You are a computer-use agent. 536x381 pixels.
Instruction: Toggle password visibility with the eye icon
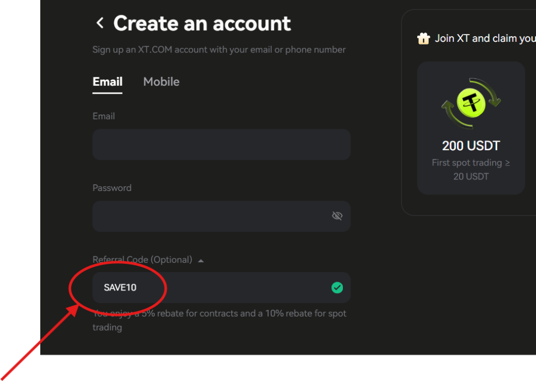pos(337,216)
